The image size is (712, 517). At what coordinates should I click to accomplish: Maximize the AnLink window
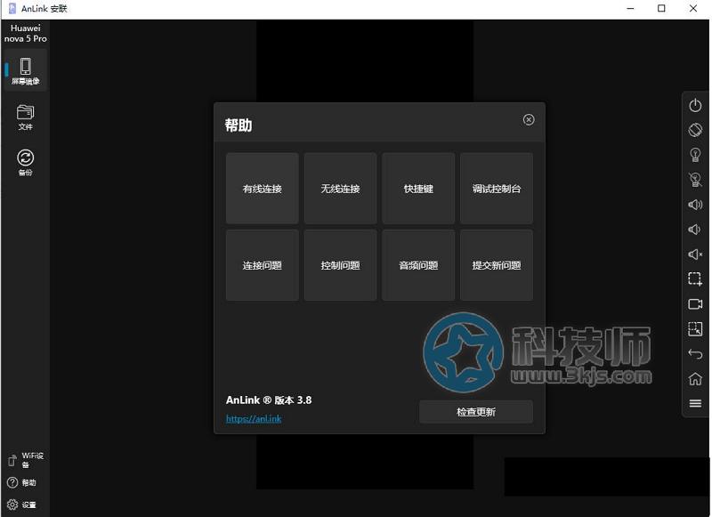pos(661,9)
